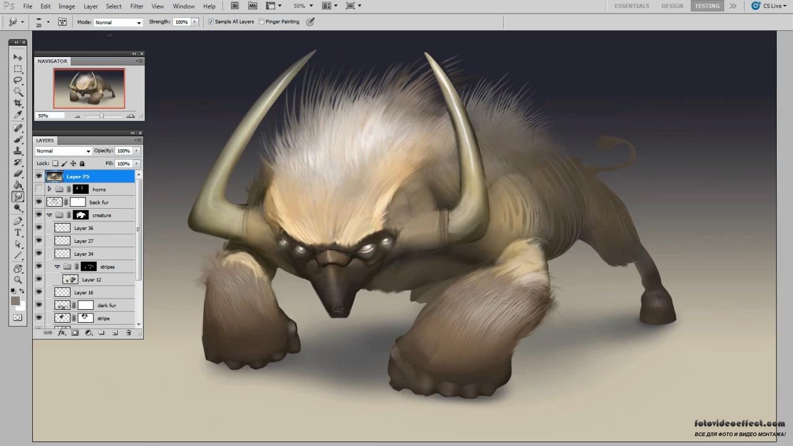Select the Dodge tool
The height and width of the screenshot is (446, 793).
[x=18, y=208]
